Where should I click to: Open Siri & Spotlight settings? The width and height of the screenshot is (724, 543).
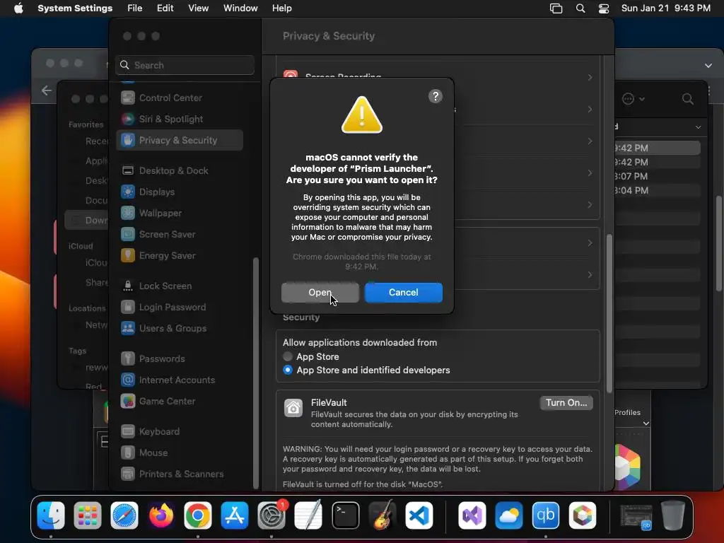pyautogui.click(x=180, y=119)
